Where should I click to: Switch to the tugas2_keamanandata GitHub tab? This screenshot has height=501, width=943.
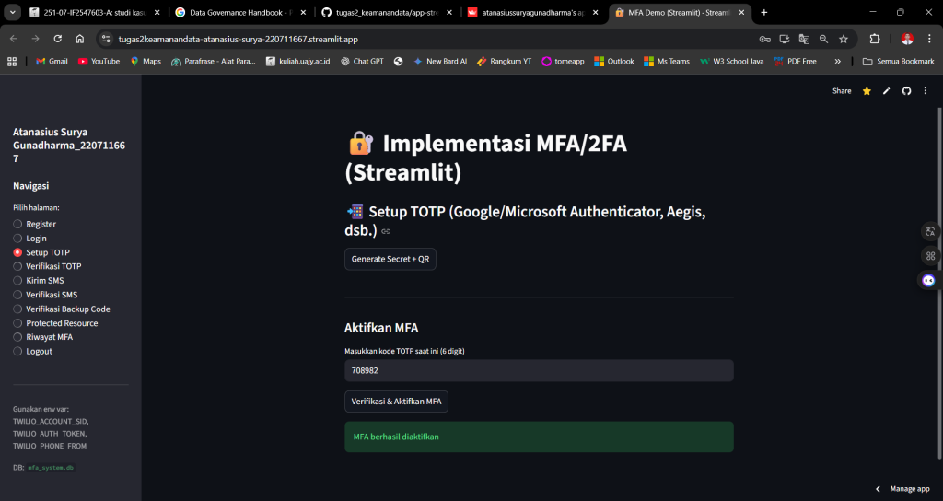(x=386, y=12)
